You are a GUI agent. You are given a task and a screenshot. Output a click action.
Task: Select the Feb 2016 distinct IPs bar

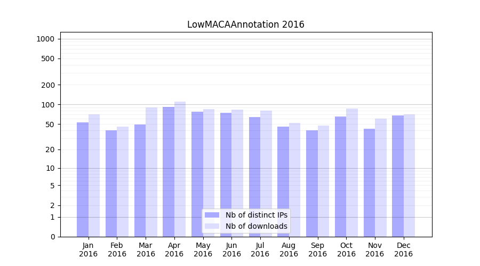click(x=111, y=184)
